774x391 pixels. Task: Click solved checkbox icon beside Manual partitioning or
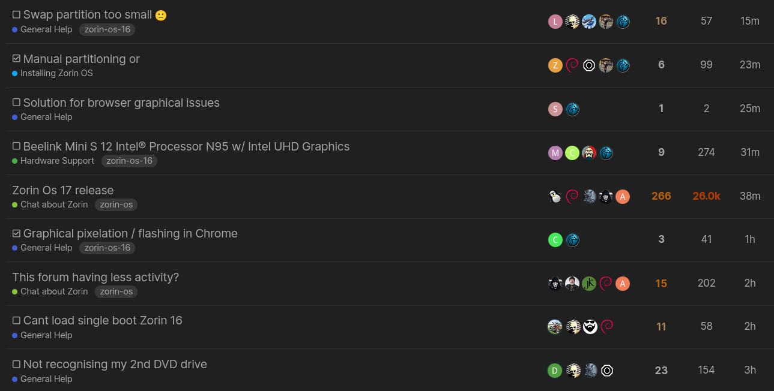coord(16,59)
